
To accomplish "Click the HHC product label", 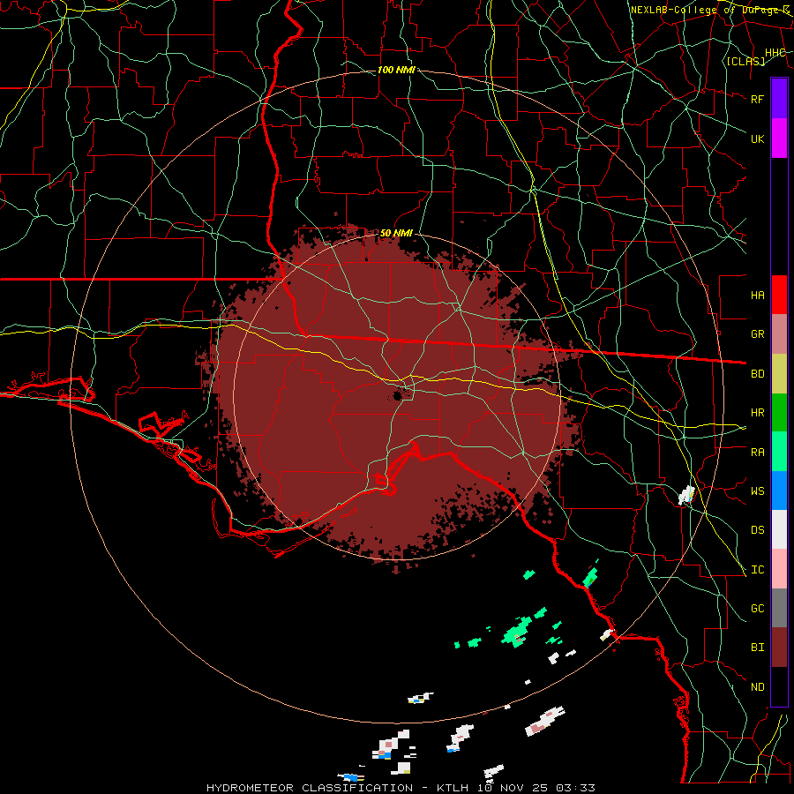I will [x=775, y=52].
